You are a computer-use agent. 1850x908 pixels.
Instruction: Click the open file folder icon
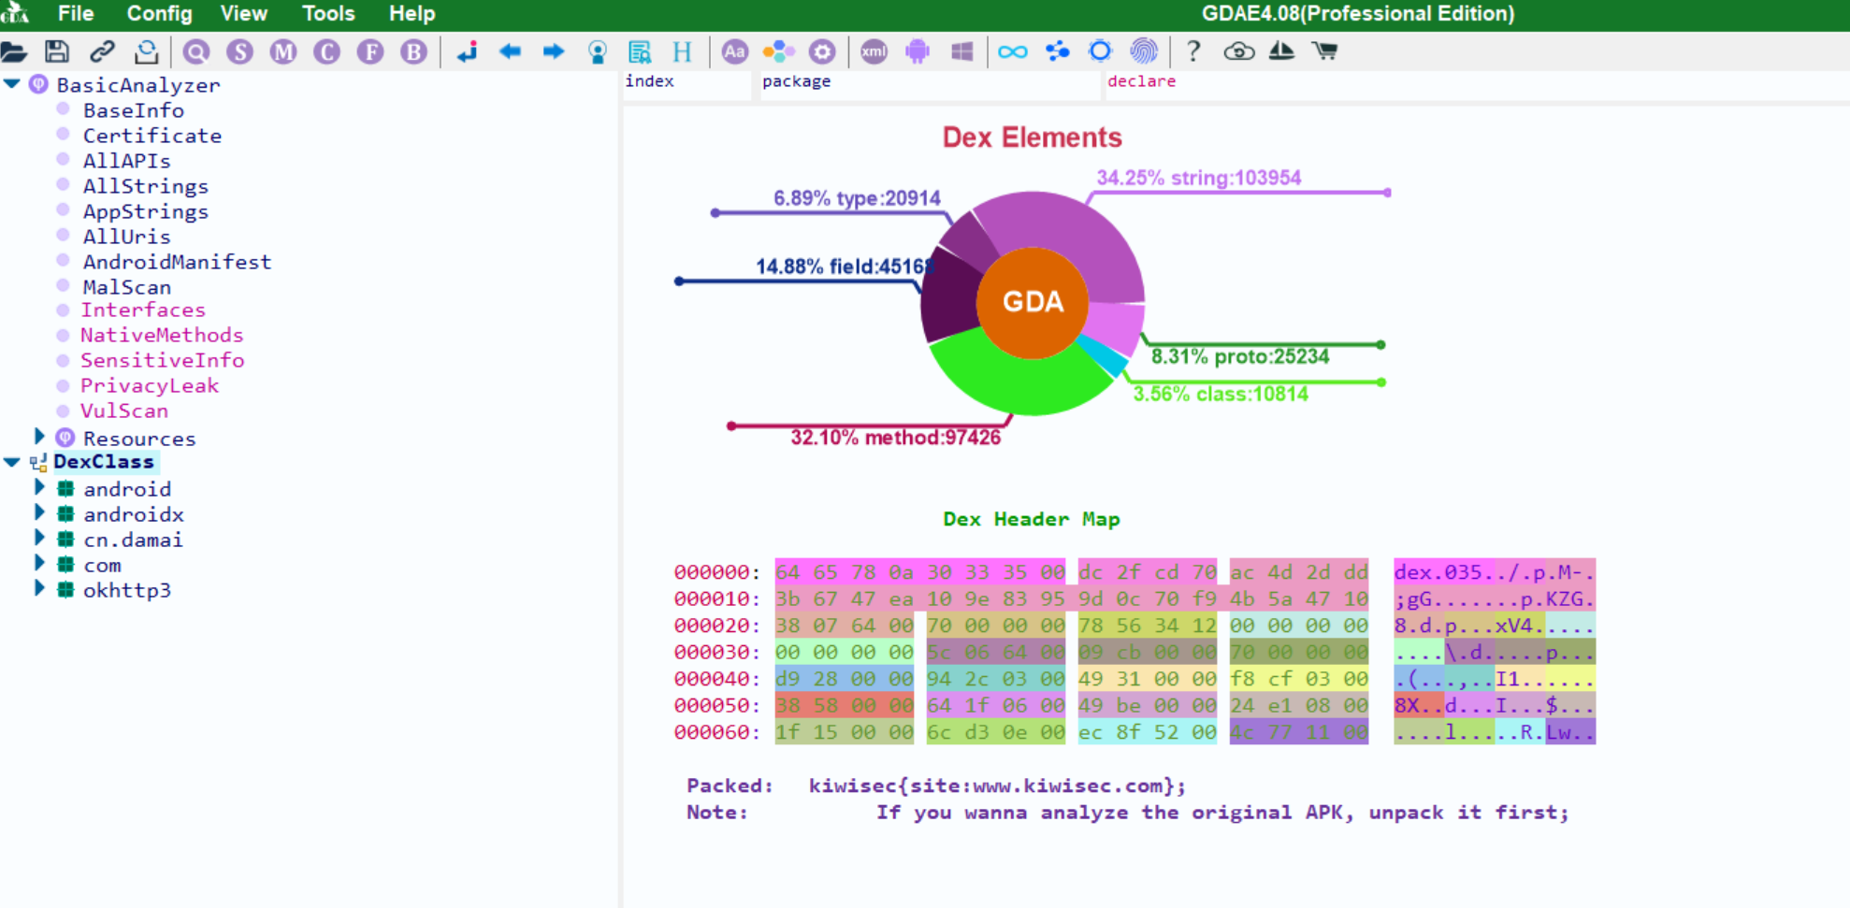click(14, 51)
